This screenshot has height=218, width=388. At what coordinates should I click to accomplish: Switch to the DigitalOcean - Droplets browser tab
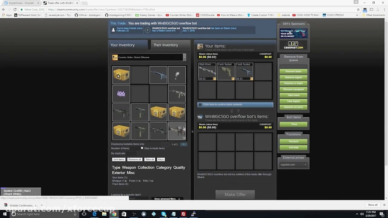point(21,3)
